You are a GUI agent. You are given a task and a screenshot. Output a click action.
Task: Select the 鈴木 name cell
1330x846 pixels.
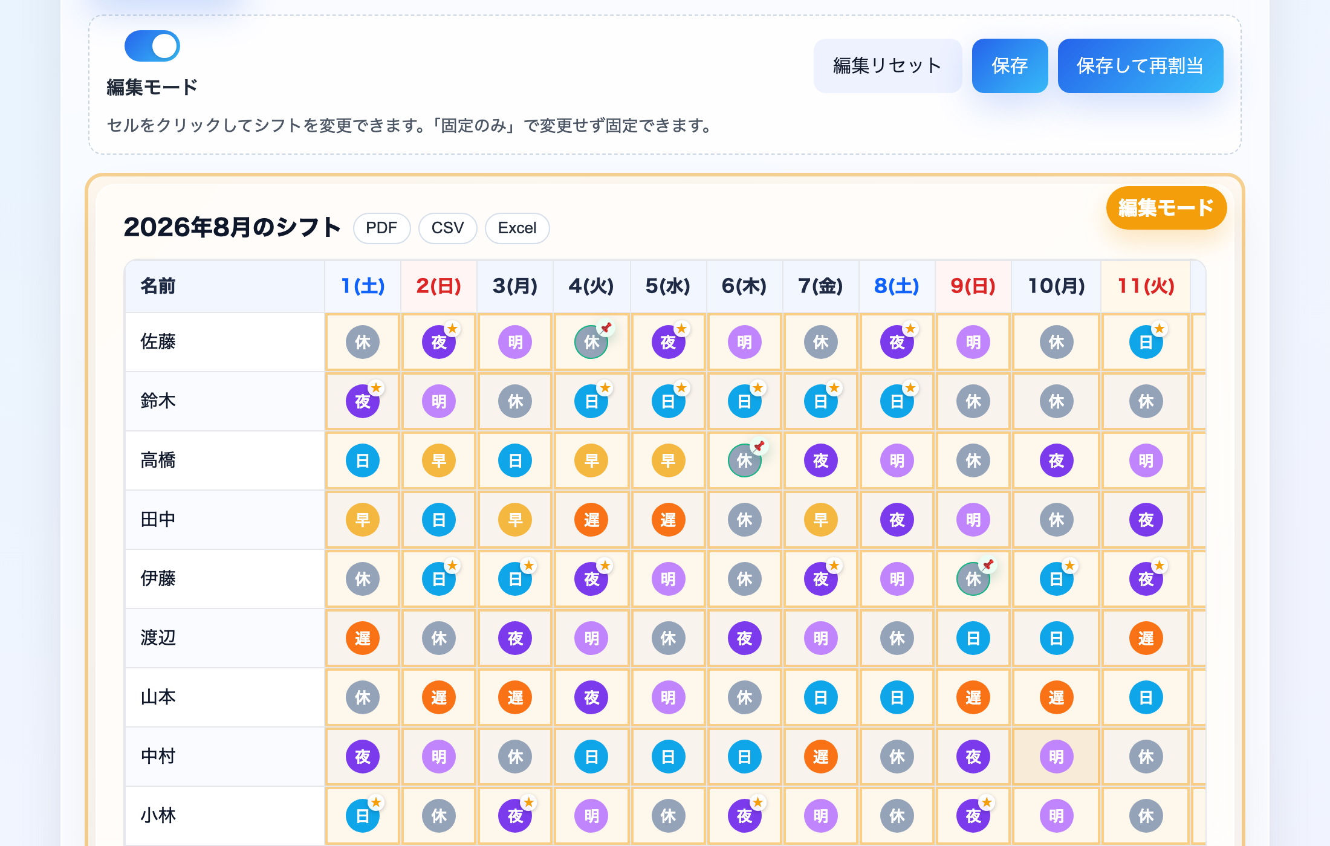point(225,401)
